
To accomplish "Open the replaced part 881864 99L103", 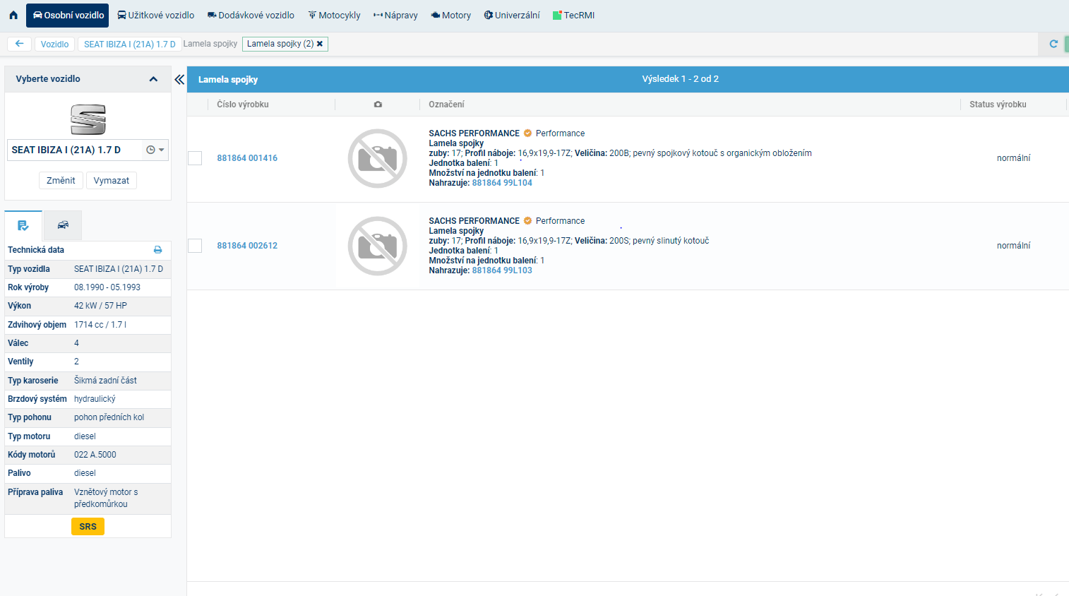I will [502, 270].
